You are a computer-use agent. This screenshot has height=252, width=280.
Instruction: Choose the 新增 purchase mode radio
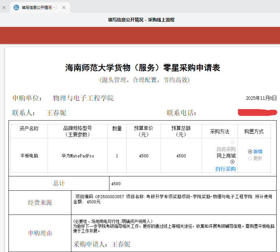tap(250, 152)
